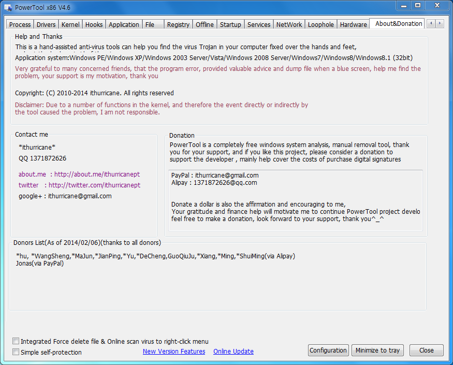Click the google+ ithurricane@gmail.com text
This screenshot has width=453, height=365.
click(x=65, y=196)
